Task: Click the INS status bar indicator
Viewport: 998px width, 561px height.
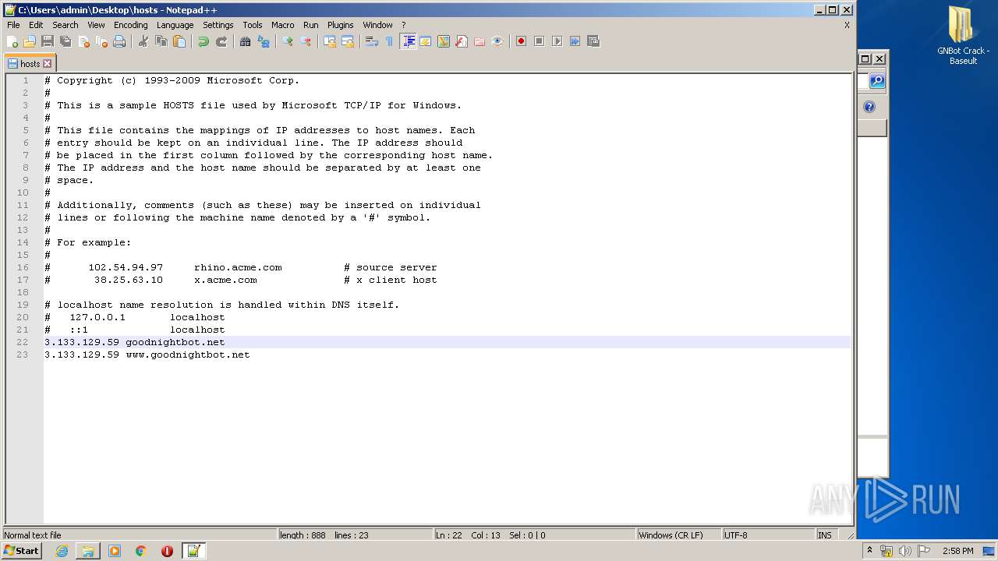Action: [x=824, y=535]
